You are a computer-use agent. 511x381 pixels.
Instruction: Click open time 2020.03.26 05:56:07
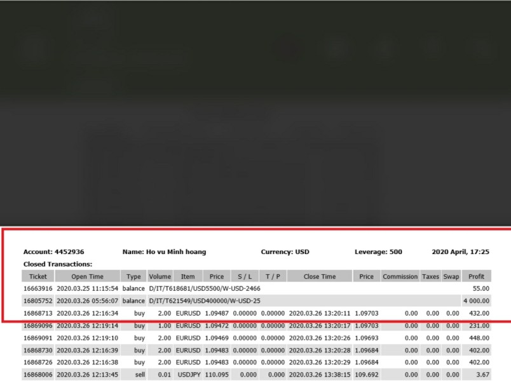point(87,301)
